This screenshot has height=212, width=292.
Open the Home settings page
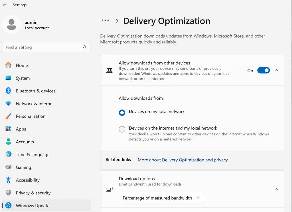pyautogui.click(x=22, y=65)
